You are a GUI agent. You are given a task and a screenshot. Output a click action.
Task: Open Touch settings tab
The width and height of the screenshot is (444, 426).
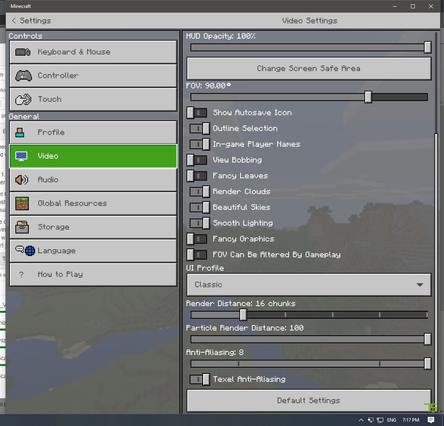tap(93, 99)
